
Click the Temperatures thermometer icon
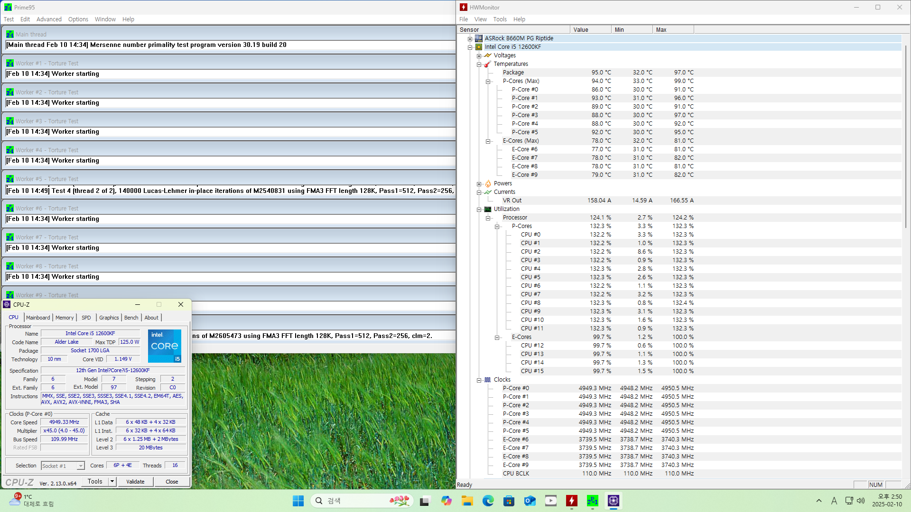(488, 64)
